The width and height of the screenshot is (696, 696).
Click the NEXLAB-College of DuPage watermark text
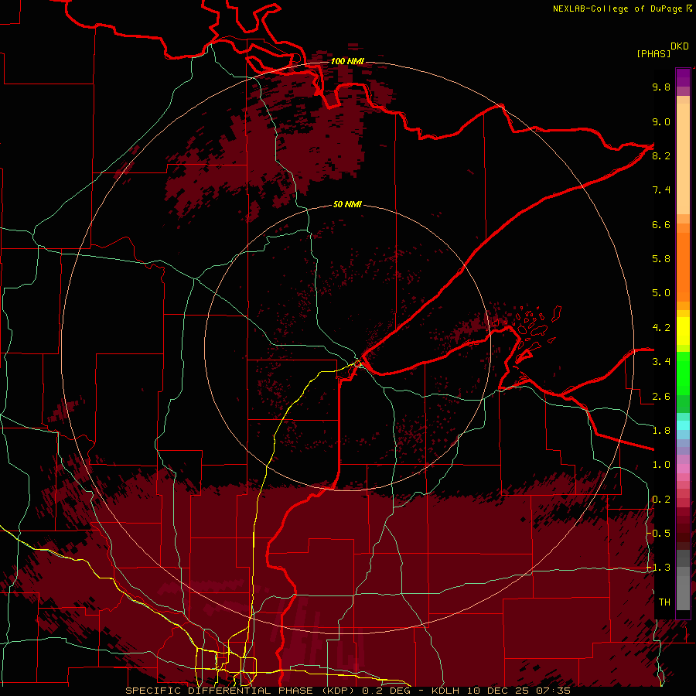(622, 9)
